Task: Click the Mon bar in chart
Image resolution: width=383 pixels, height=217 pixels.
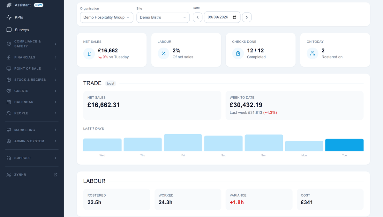Action: pos(304,146)
